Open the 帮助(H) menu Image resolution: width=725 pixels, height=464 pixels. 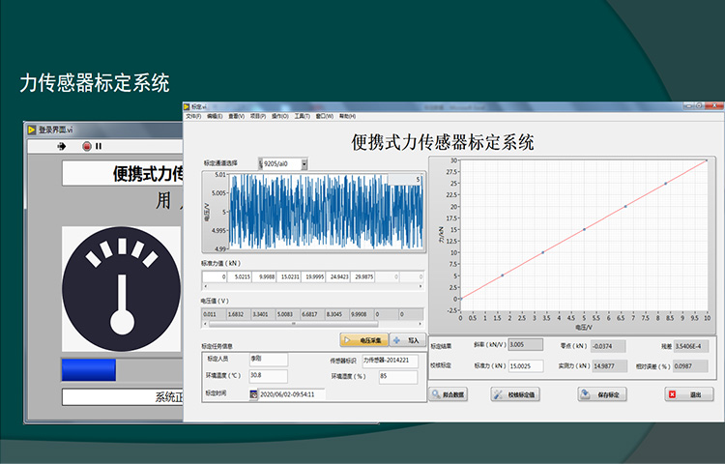[347, 116]
